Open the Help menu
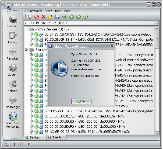The height and width of the screenshot is (149, 163). pyautogui.click(x=67, y=11)
